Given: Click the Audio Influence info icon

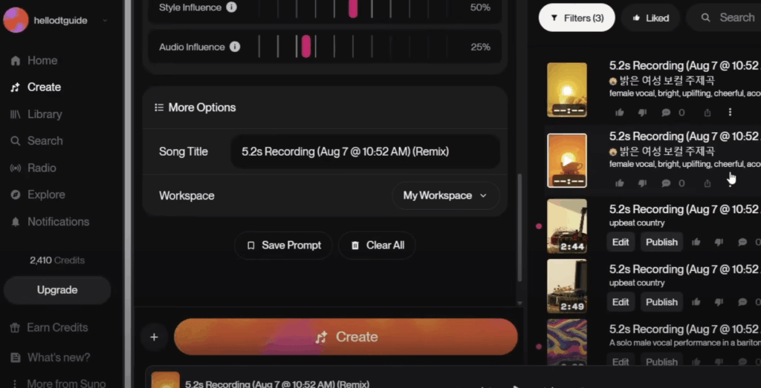Looking at the screenshot, I should click(x=235, y=47).
